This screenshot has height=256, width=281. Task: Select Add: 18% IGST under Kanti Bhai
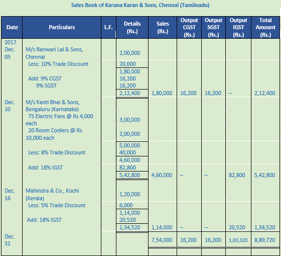(46, 167)
